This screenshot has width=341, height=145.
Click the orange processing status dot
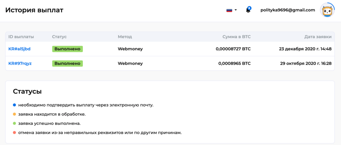point(14,114)
